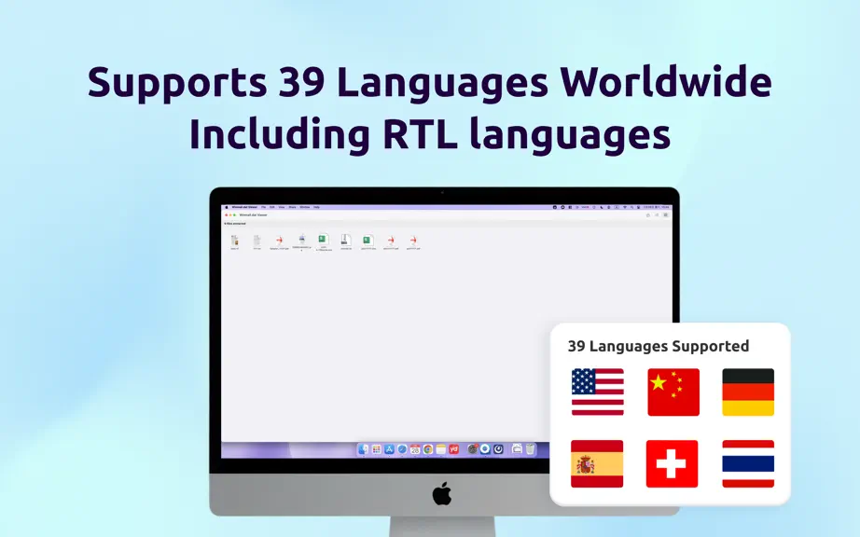Select the first extracted file thumbnail
This screenshot has height=537, width=860.
point(235,241)
